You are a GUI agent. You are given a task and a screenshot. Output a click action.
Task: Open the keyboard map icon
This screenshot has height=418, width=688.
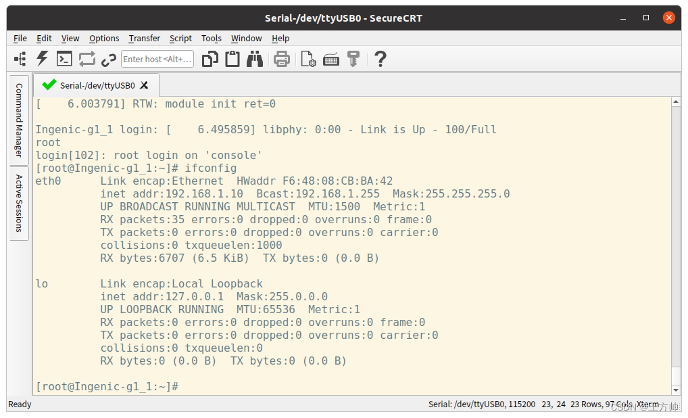(x=330, y=59)
